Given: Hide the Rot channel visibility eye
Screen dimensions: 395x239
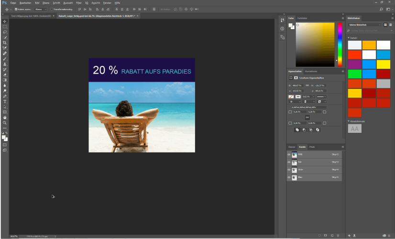Looking at the screenshot, I should tap(289, 162).
